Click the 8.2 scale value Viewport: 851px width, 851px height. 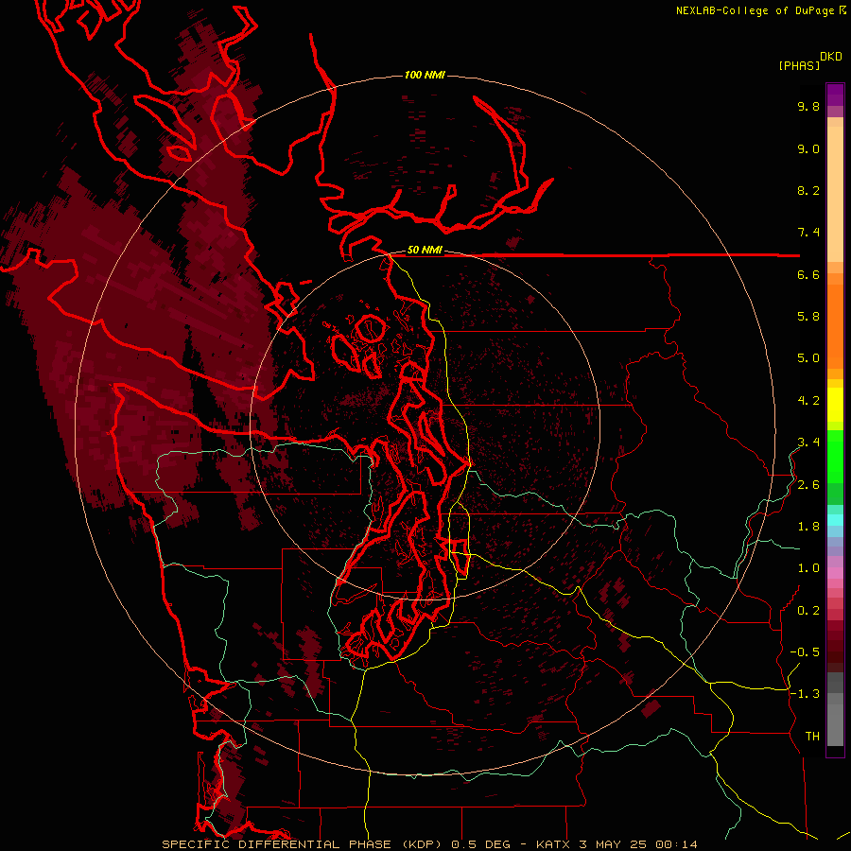[x=808, y=190]
